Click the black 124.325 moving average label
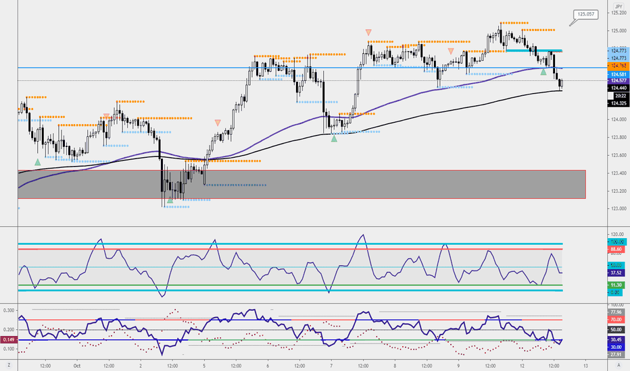The height and width of the screenshot is (371, 630). click(619, 103)
